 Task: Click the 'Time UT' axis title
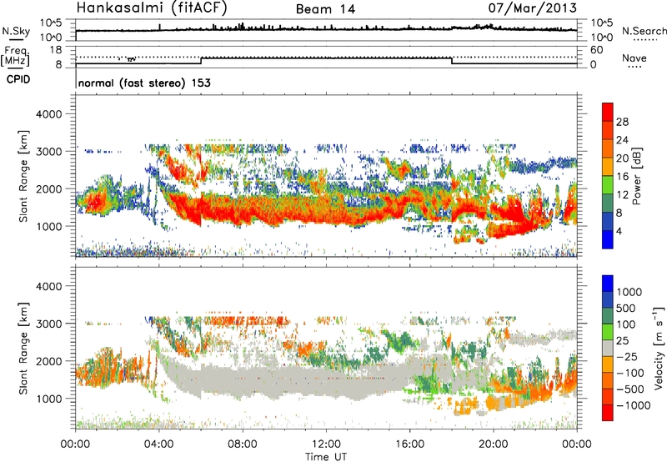326,456
